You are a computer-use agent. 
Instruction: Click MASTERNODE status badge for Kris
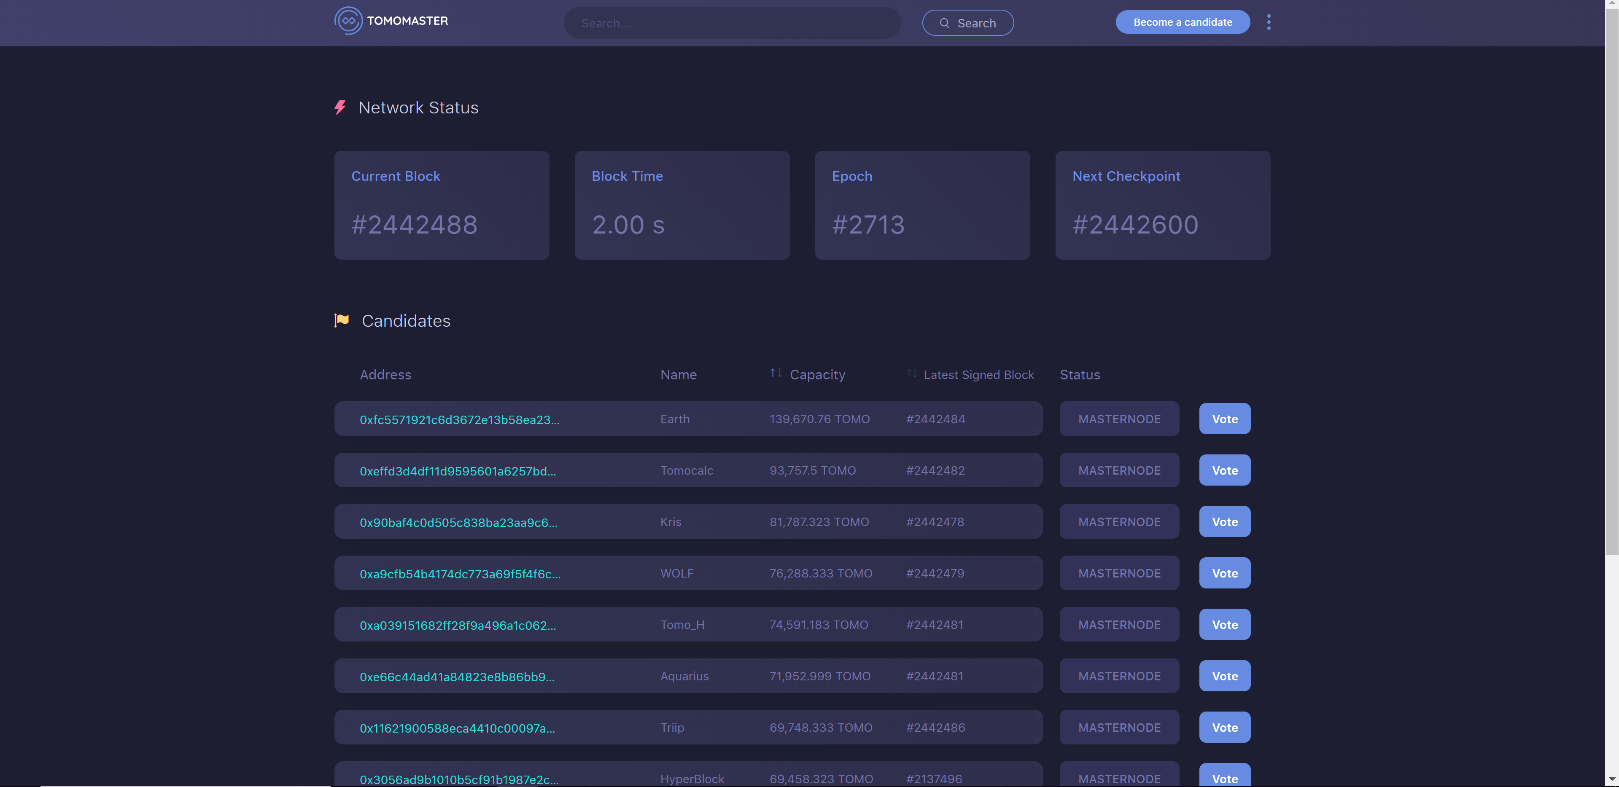[1119, 522]
